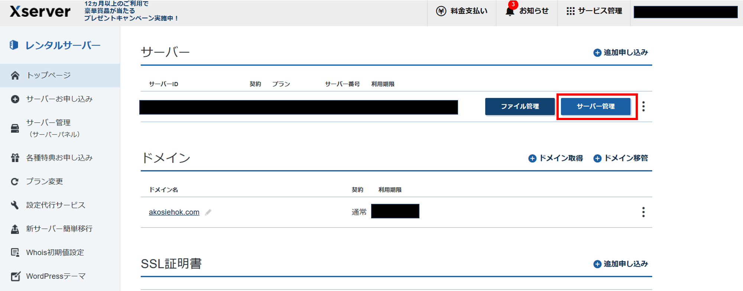Click the ファイル管理 button
The width and height of the screenshot is (743, 291).
pyautogui.click(x=520, y=106)
